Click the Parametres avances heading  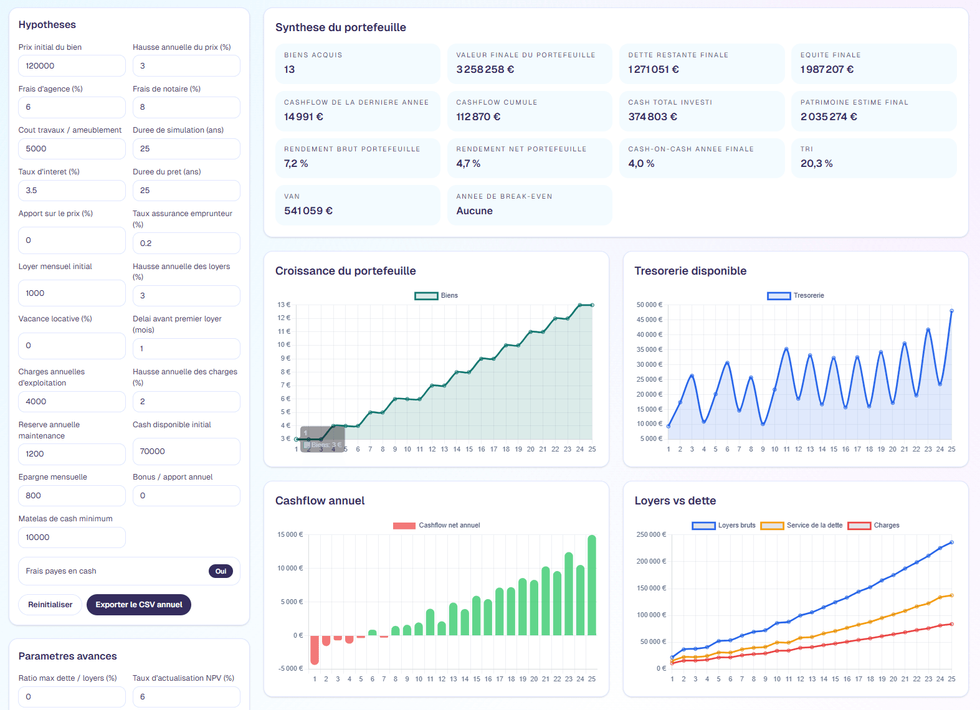[x=68, y=656]
